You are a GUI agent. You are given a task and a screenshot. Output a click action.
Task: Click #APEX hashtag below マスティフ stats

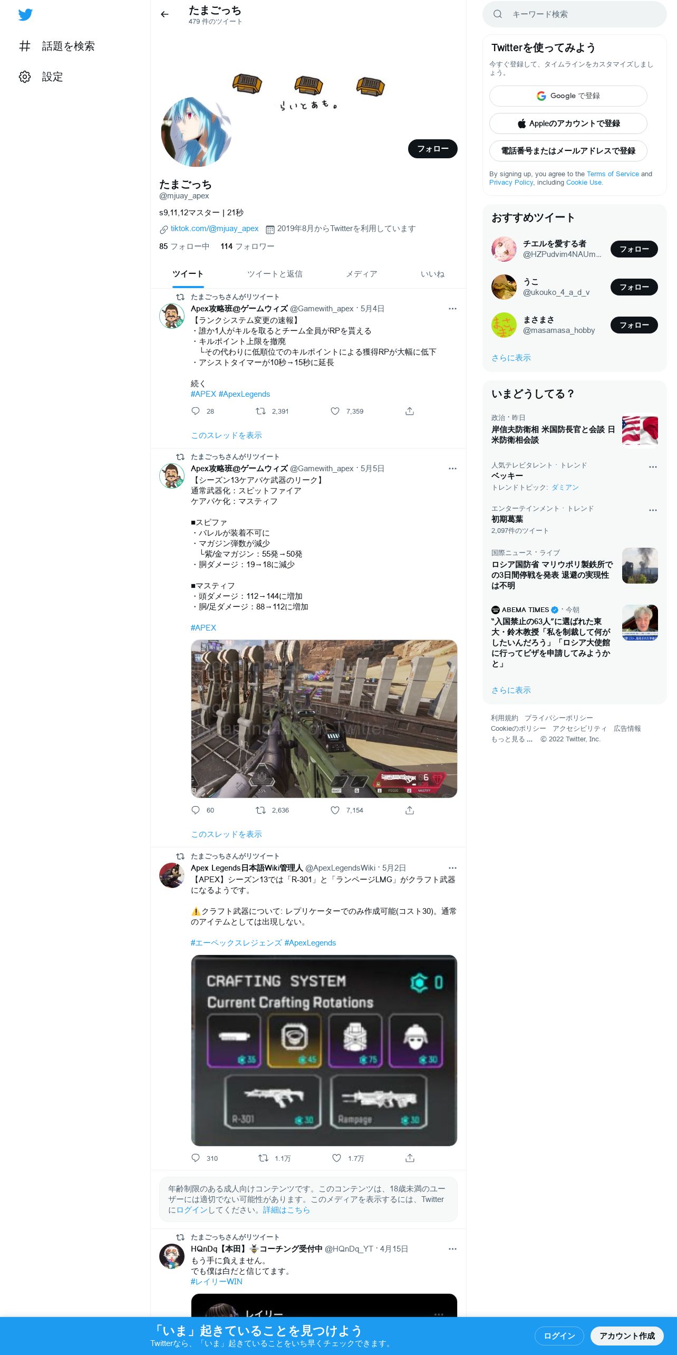[204, 627]
